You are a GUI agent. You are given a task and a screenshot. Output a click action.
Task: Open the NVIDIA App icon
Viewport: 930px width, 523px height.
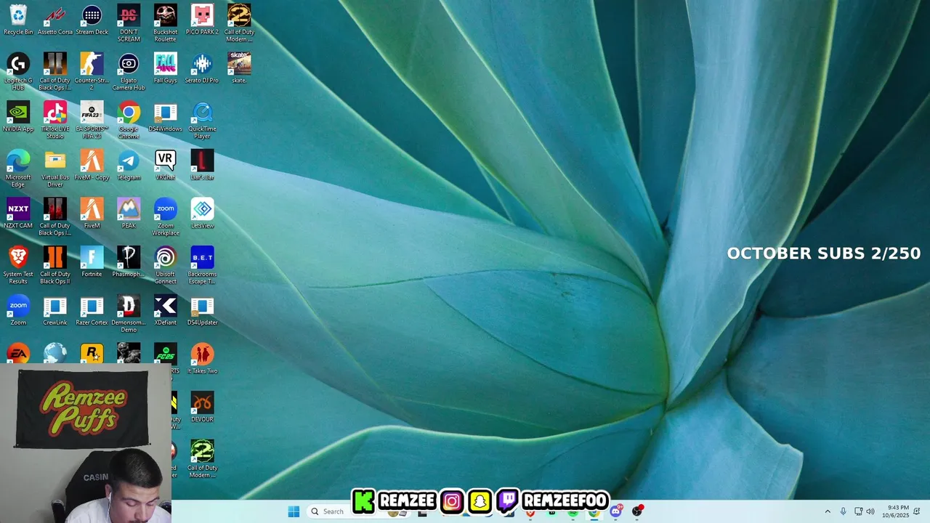(x=18, y=116)
